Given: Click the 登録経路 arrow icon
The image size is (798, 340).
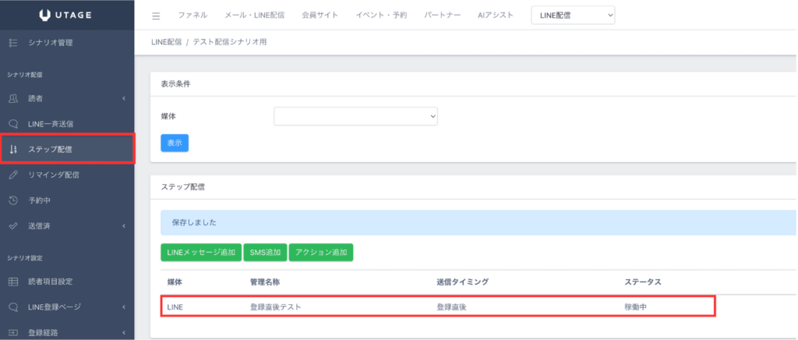Looking at the screenshot, I should tap(14, 333).
